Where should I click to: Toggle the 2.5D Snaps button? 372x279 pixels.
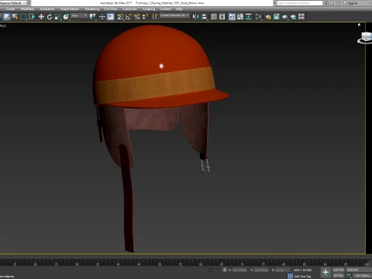[x=120, y=17]
